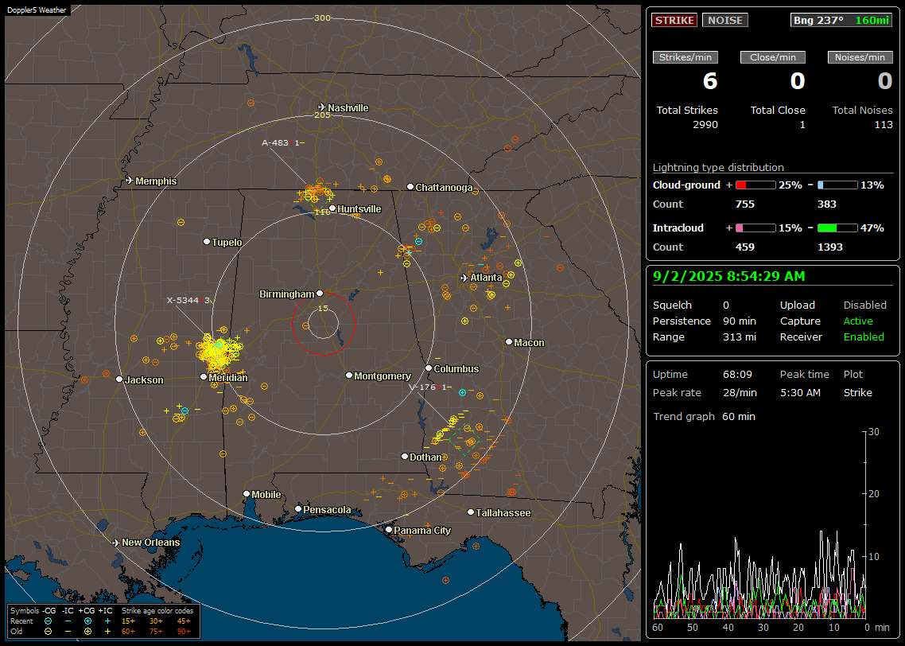Viewport: 905px width, 646px height.
Task: Click the pink positive intracloud percentage bar
Action: [755, 228]
